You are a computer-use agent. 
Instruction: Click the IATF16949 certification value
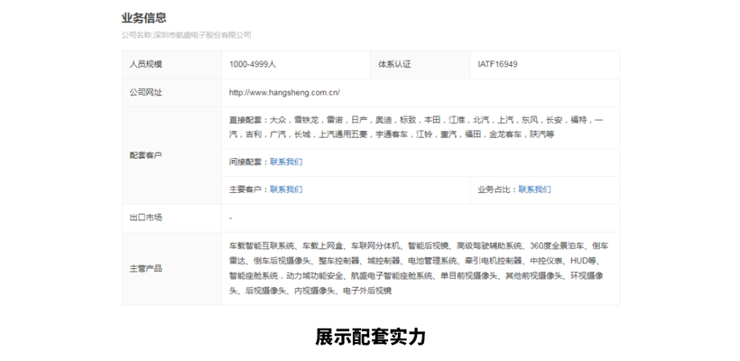(x=497, y=65)
